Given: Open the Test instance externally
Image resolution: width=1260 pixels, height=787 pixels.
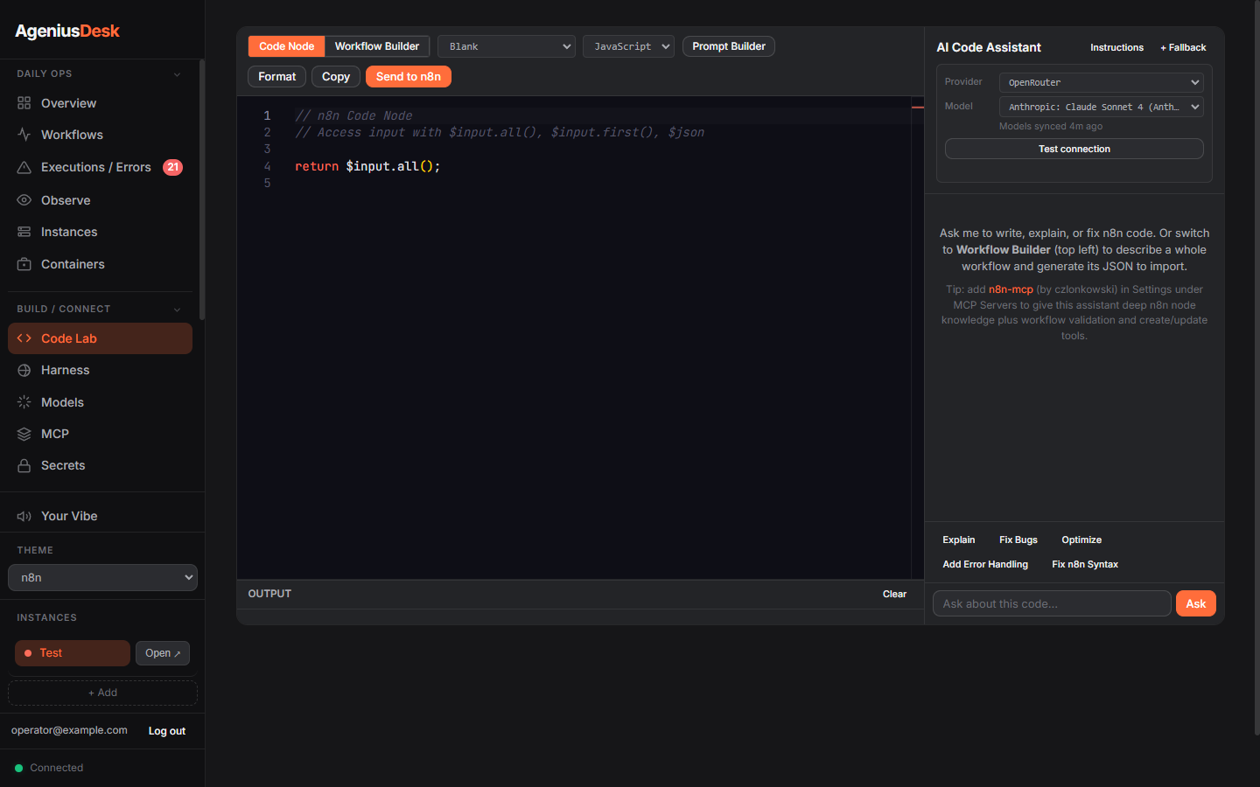Looking at the screenshot, I should click(163, 653).
